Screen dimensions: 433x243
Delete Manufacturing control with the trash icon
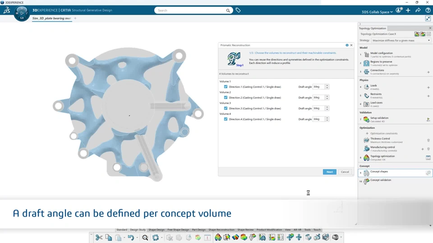[428, 149]
